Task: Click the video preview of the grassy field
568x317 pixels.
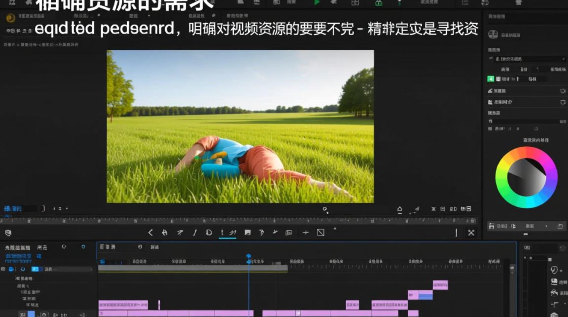Action: pos(240,126)
